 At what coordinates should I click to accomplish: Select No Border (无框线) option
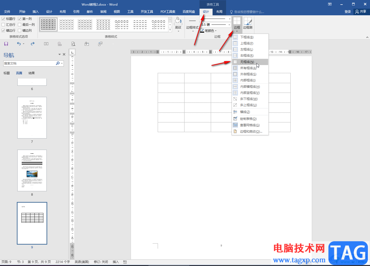(x=250, y=62)
